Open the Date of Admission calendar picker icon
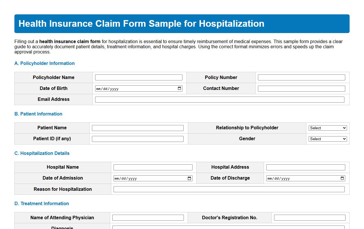The width and height of the screenshot is (364, 229). [x=189, y=178]
